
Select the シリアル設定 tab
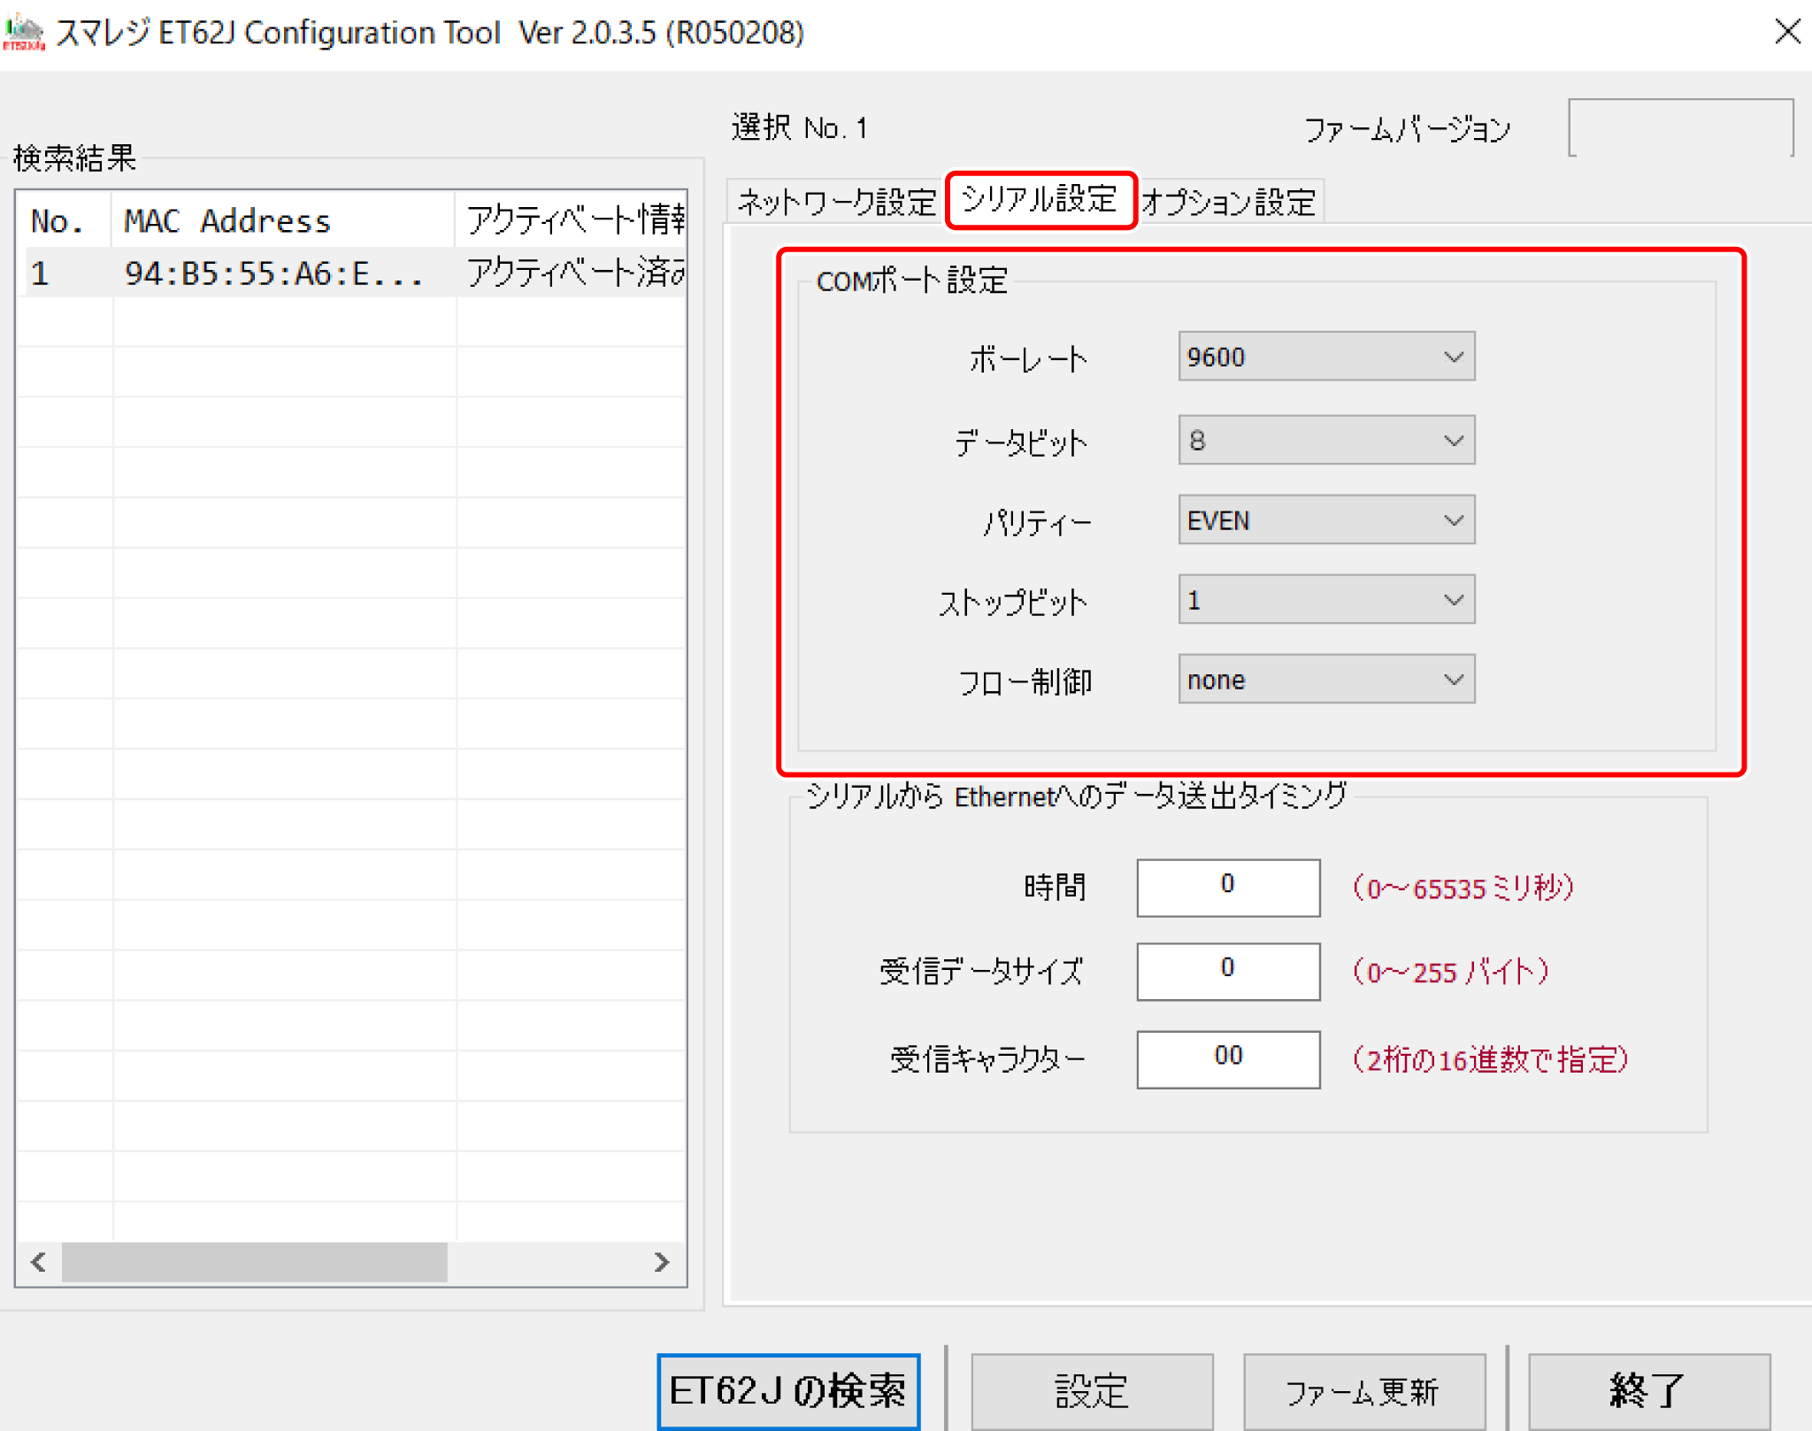click(x=1040, y=200)
